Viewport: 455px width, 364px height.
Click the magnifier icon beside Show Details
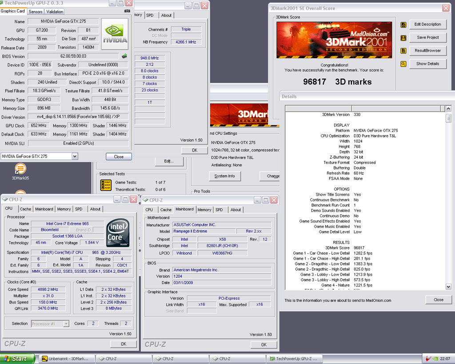pyautogui.click(x=403, y=64)
